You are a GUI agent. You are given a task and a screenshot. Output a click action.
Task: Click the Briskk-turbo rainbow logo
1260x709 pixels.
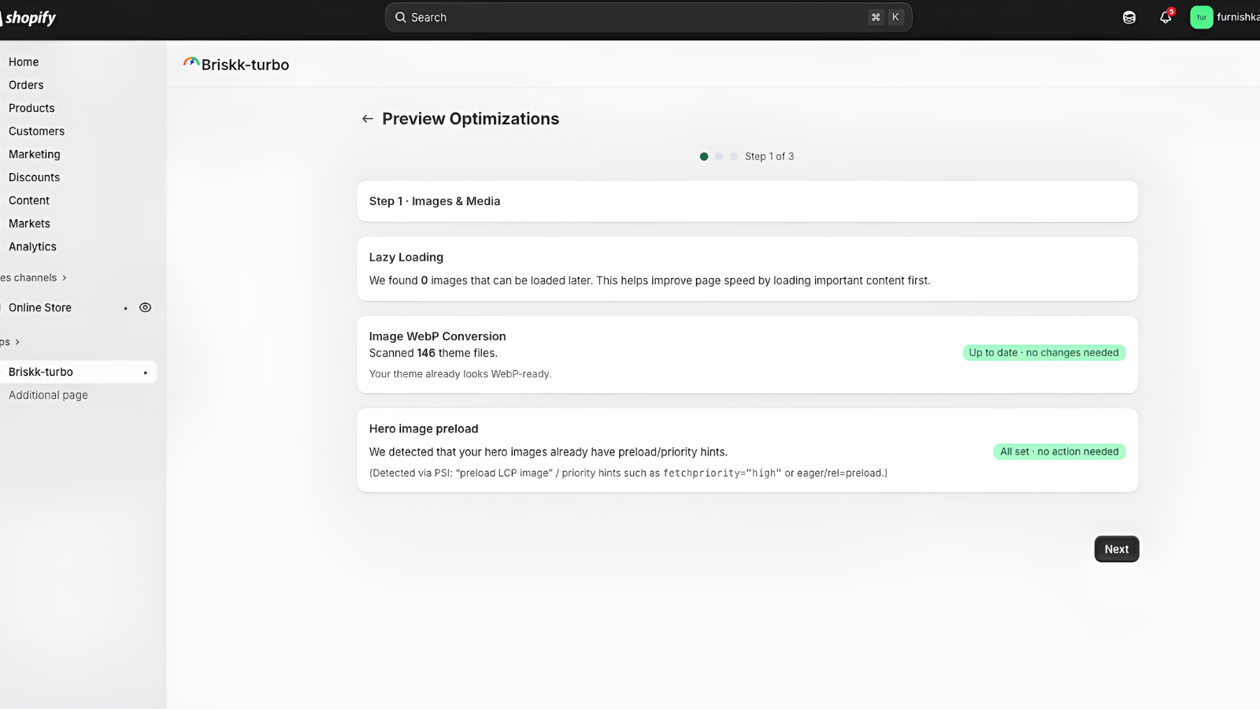(190, 63)
